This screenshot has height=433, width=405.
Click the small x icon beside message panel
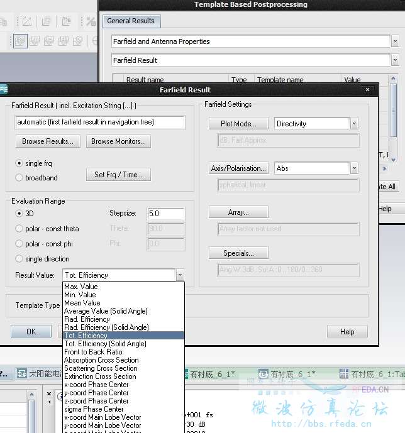(49, 394)
